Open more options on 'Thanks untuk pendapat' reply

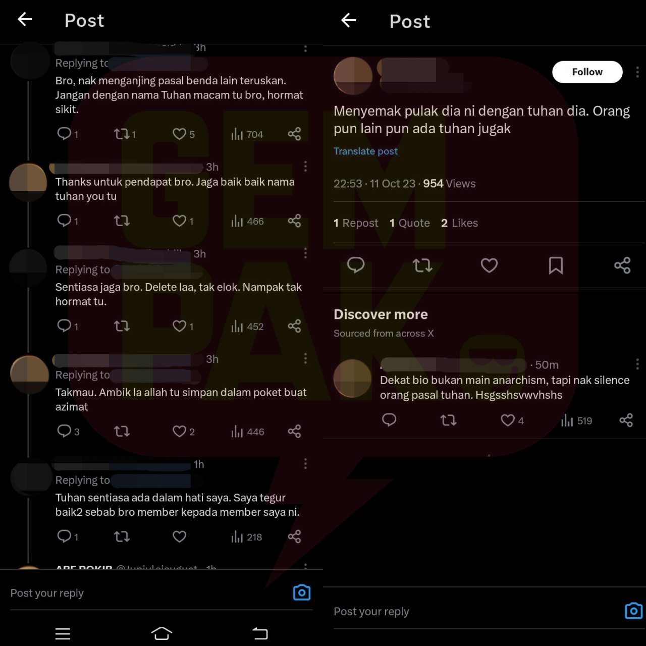pos(305,167)
